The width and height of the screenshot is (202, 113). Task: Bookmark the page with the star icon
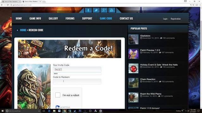pos(193,5)
